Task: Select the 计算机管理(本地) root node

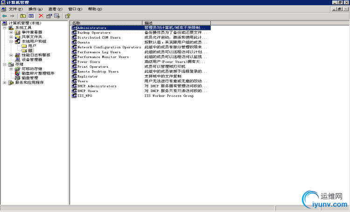Action: point(25,23)
